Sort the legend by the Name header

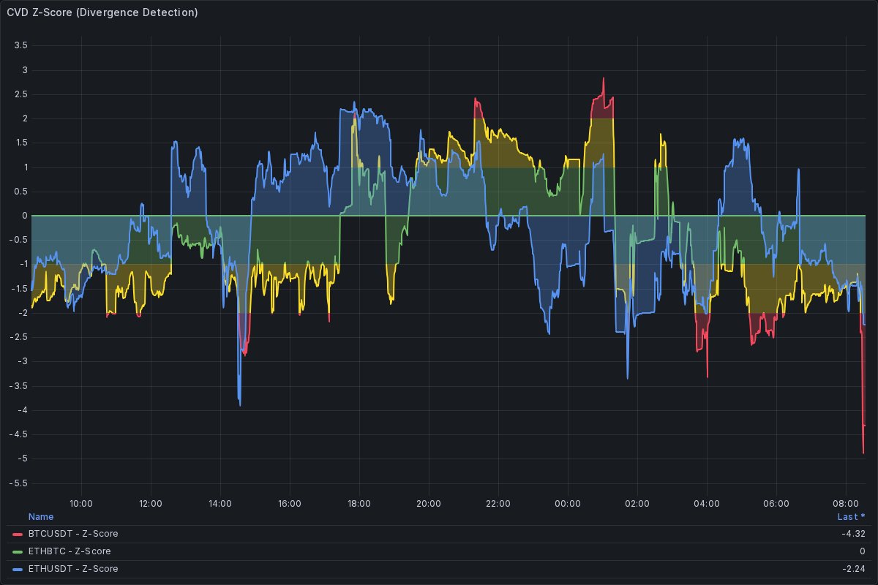click(41, 517)
